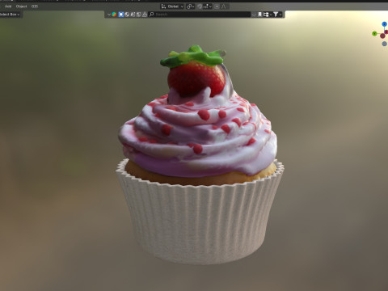Toggle proportional editing
This screenshot has height=291, width=388.
pos(217,6)
